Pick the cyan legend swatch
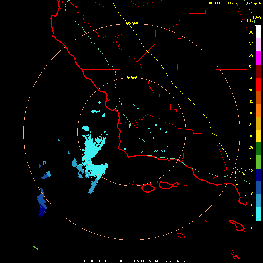Image resolution: width=263 pixels, height=263 pixels. 258,214
